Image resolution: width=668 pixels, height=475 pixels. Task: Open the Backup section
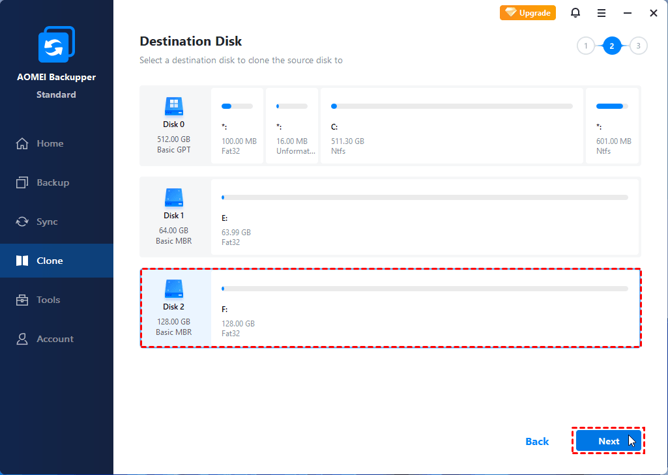click(x=57, y=182)
